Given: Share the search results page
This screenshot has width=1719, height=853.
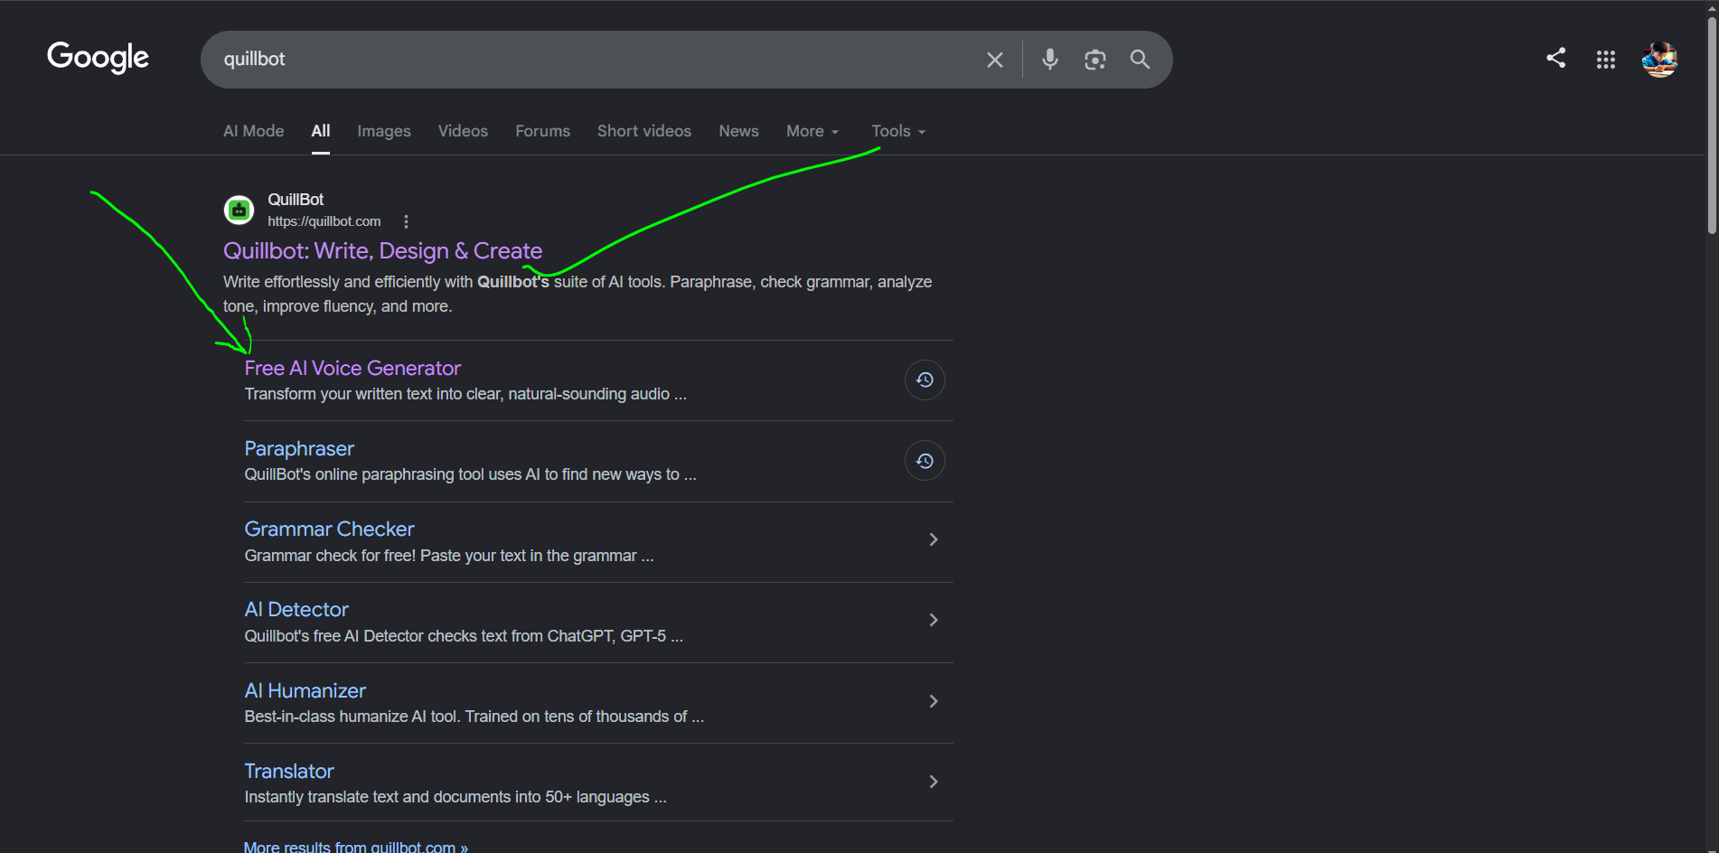Looking at the screenshot, I should [x=1555, y=58].
